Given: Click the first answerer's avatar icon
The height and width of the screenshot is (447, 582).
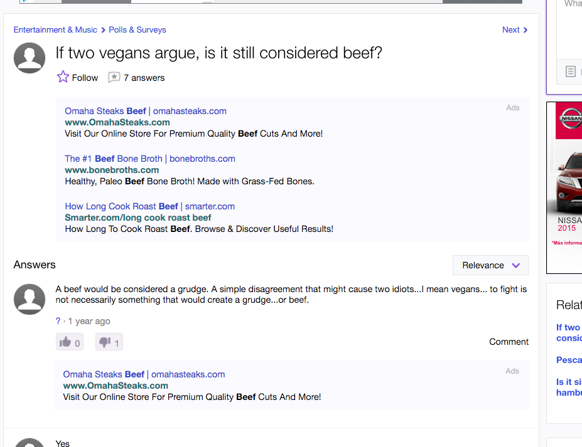Looking at the screenshot, I should point(30,299).
